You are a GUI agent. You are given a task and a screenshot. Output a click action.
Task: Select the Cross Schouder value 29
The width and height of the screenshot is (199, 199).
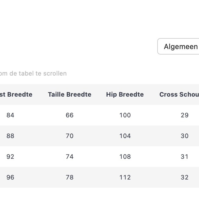185,115
